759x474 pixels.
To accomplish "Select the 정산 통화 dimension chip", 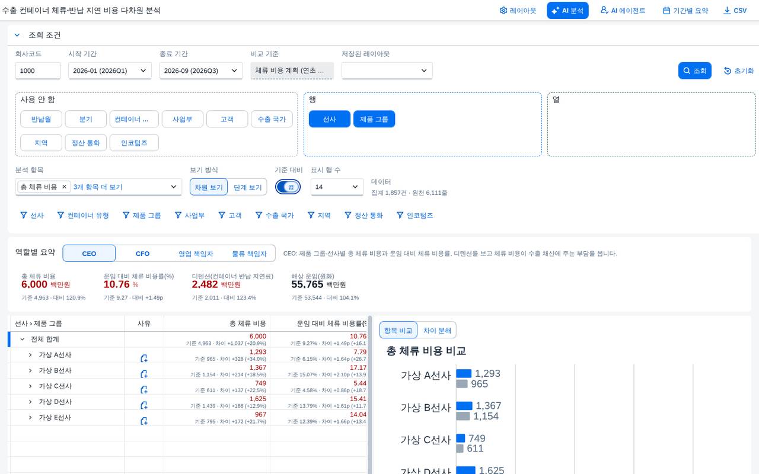I will pos(86,143).
